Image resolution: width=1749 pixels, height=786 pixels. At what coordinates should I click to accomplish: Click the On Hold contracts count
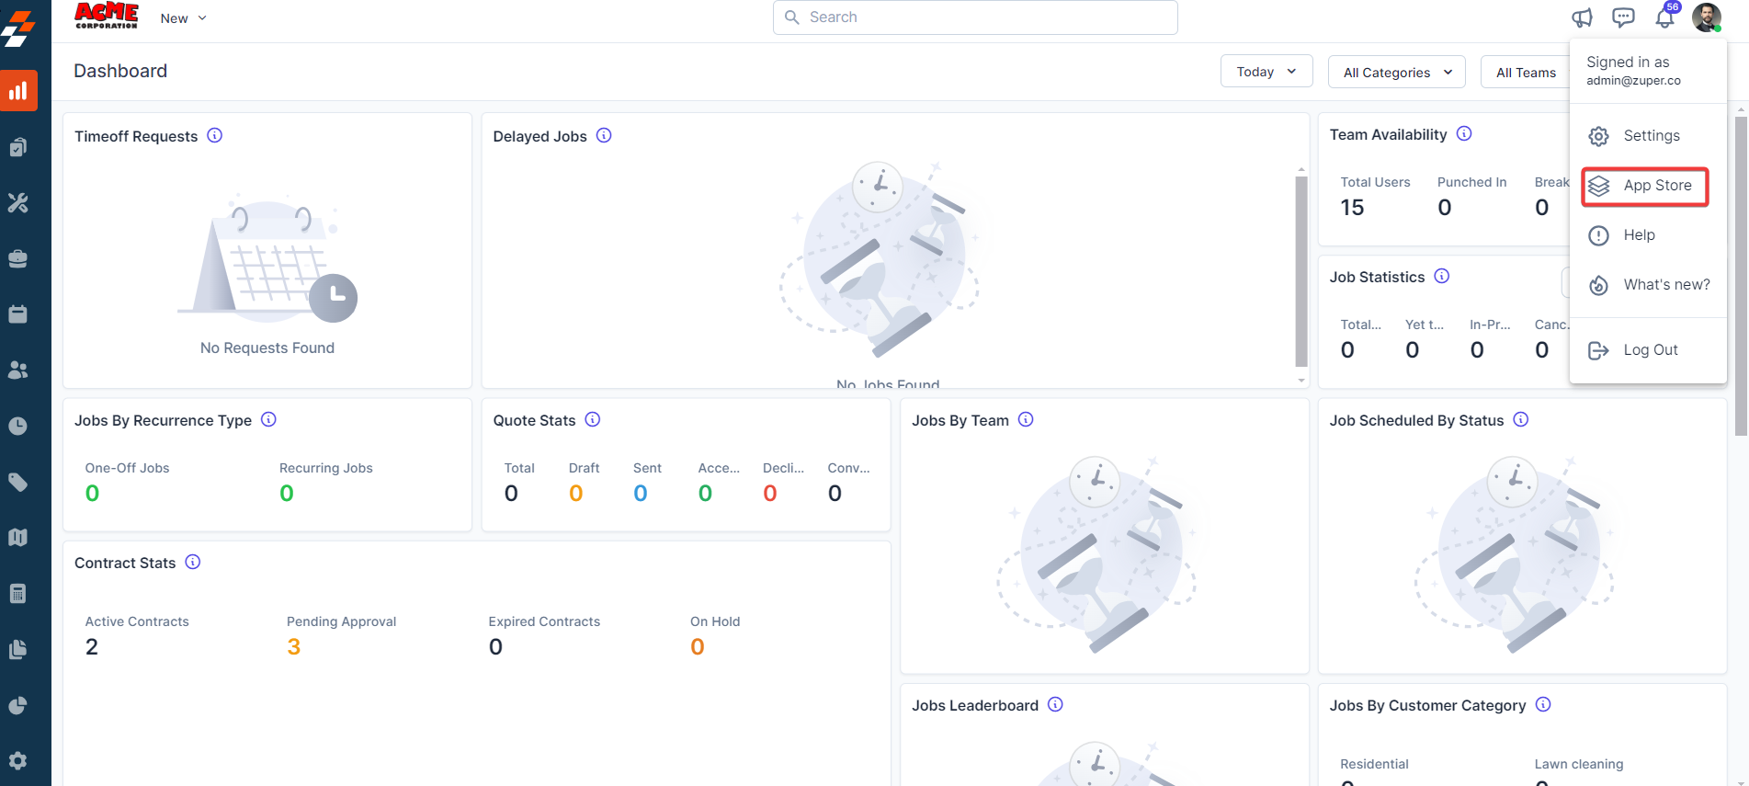[x=698, y=647]
